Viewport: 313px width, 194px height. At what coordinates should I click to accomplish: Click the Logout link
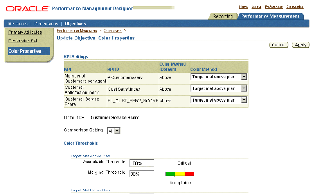coord(256,7)
